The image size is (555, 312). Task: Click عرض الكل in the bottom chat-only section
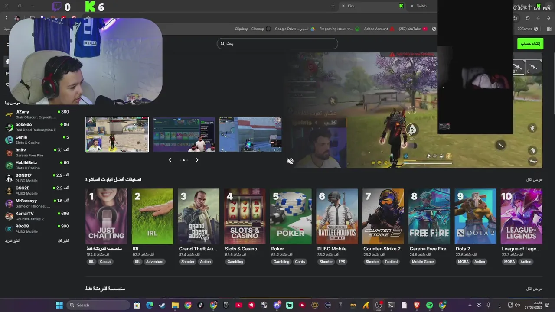pyautogui.click(x=534, y=289)
